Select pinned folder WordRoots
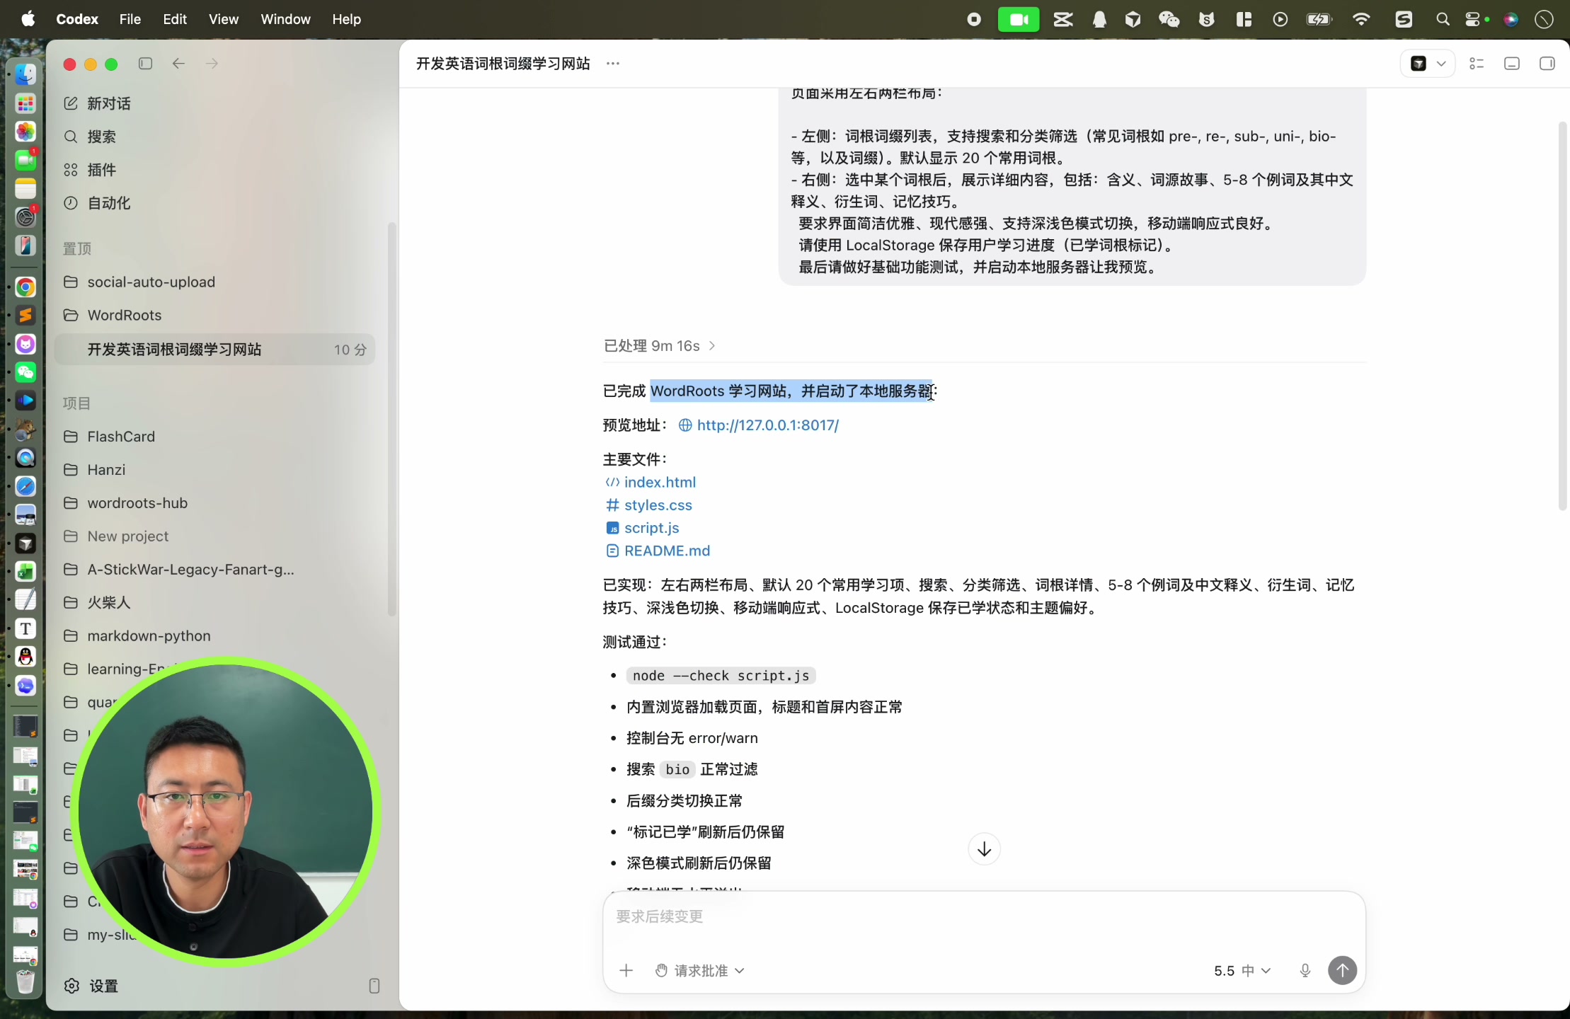 pos(214,315)
